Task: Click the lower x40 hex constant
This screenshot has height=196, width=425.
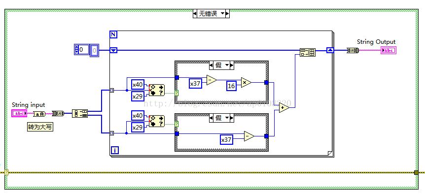Action: click(138, 116)
